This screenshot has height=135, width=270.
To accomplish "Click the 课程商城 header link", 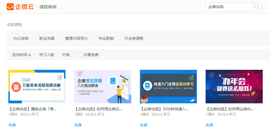I will [x=48, y=7].
